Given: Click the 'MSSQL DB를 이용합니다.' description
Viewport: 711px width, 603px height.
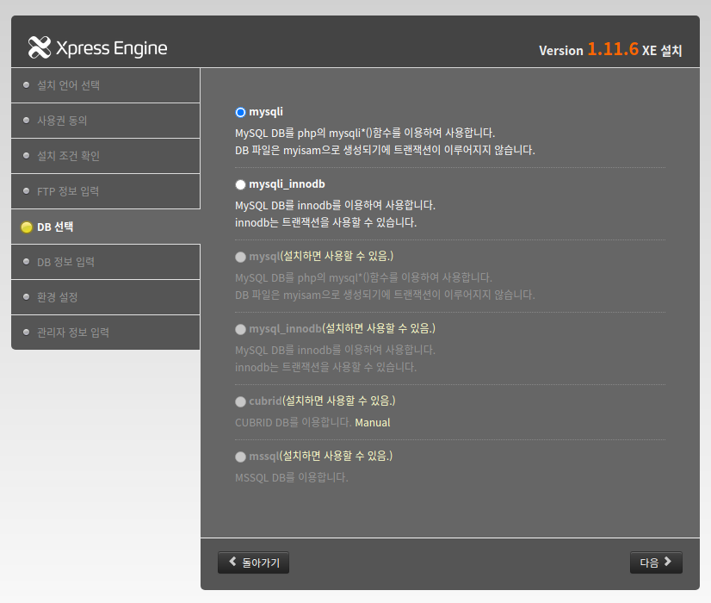Looking at the screenshot, I should (x=292, y=477).
